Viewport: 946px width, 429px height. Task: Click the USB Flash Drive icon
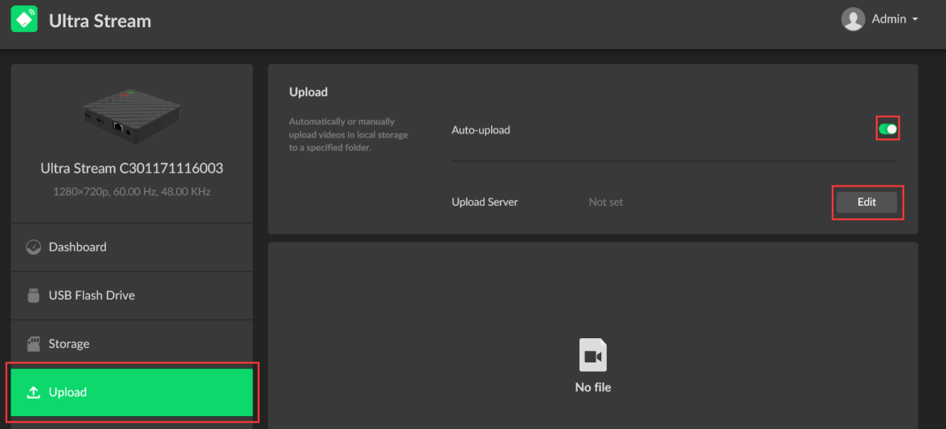[34, 296]
